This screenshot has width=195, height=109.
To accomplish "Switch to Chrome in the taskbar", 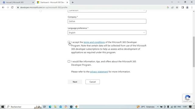I will click(76, 107).
